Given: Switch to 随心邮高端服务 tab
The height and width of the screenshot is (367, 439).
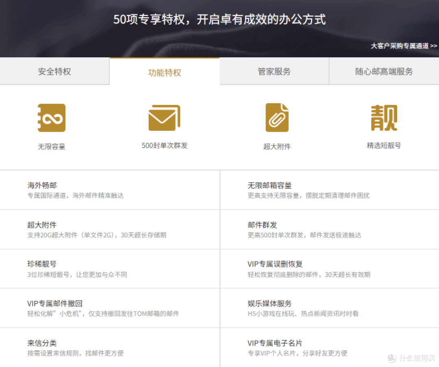Looking at the screenshot, I should 384,71.
